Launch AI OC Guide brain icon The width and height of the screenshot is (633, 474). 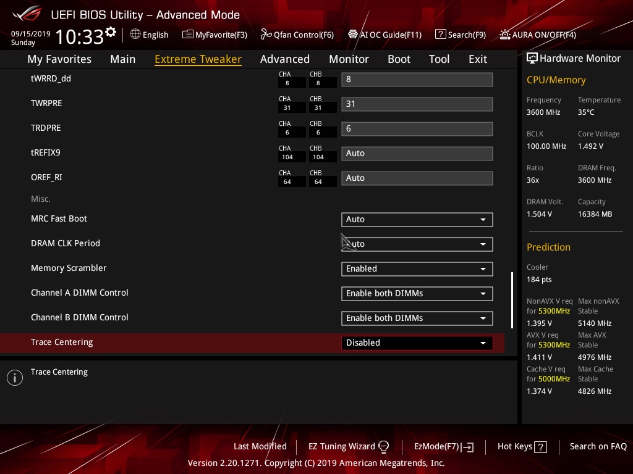353,35
